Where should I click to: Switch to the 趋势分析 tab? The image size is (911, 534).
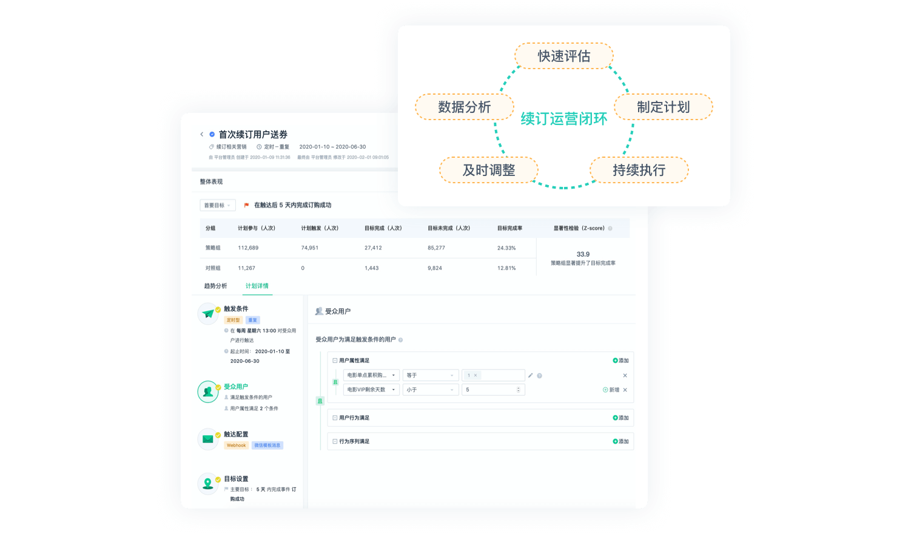(x=215, y=286)
